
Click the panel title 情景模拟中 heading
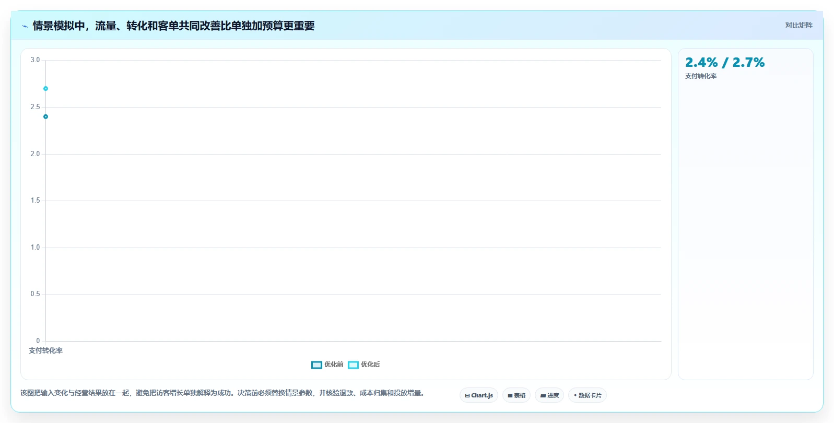173,26
